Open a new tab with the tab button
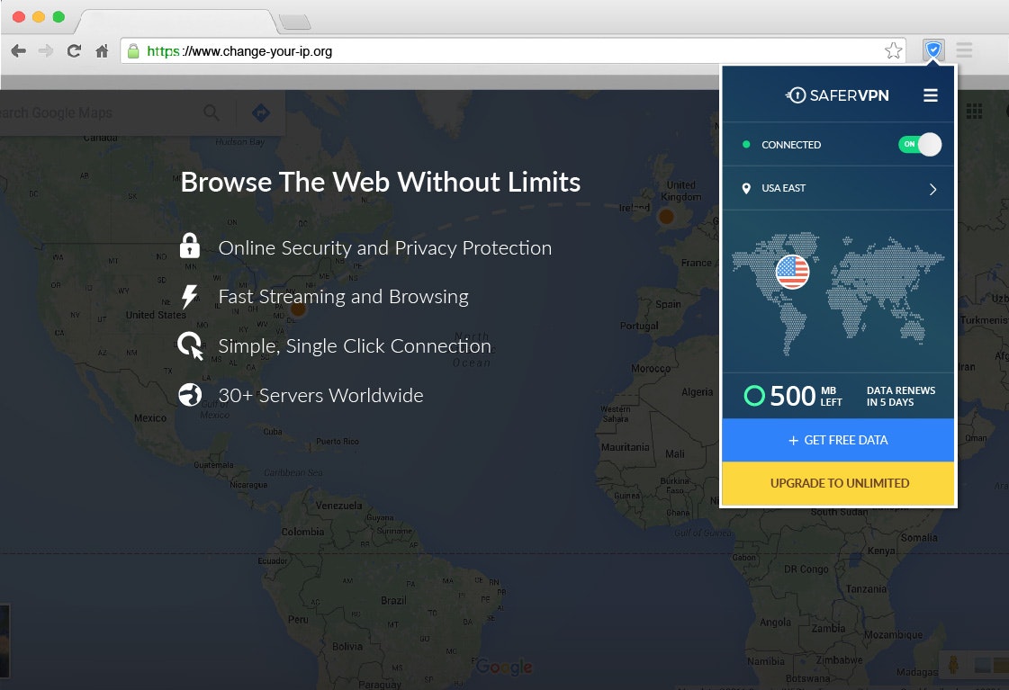The height and width of the screenshot is (690, 1009). pyautogui.click(x=295, y=22)
